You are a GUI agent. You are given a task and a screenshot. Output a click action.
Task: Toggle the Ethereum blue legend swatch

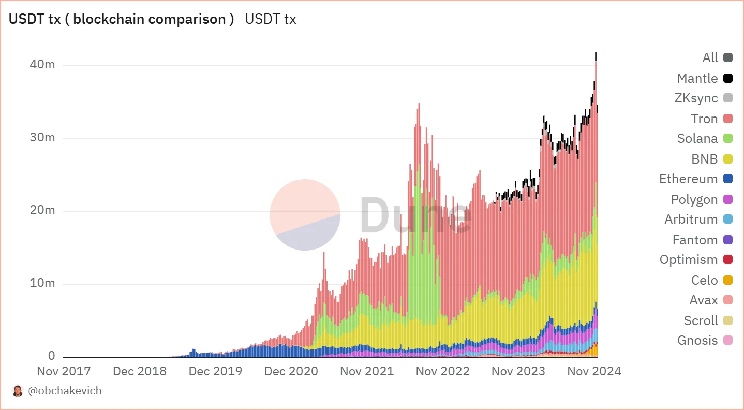(x=728, y=179)
